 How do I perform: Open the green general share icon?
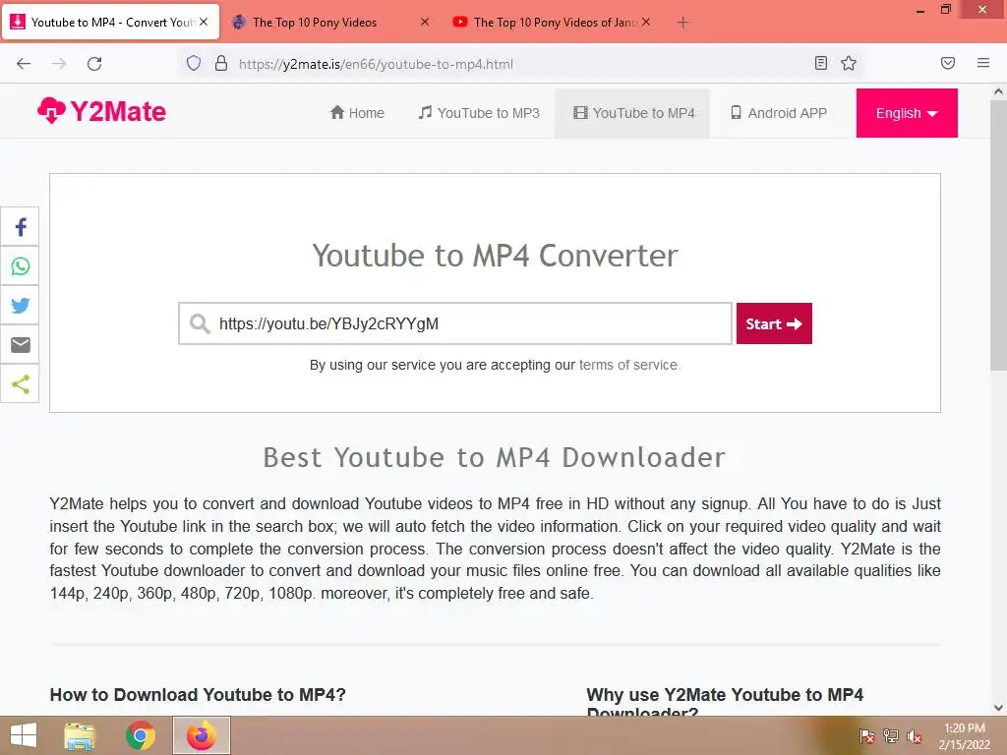[x=20, y=384]
